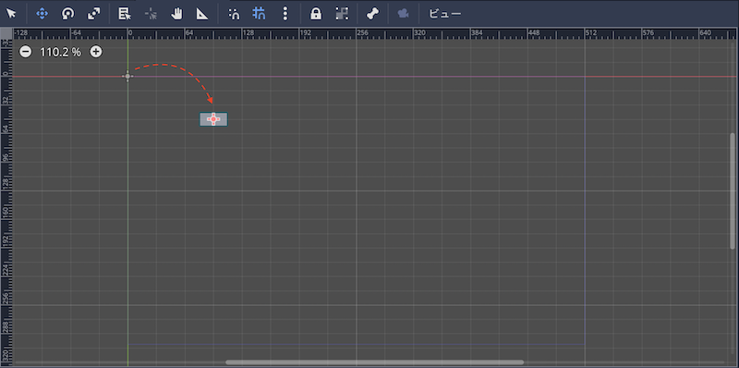
Task: Select the Ruler measurement tool
Action: (202, 14)
